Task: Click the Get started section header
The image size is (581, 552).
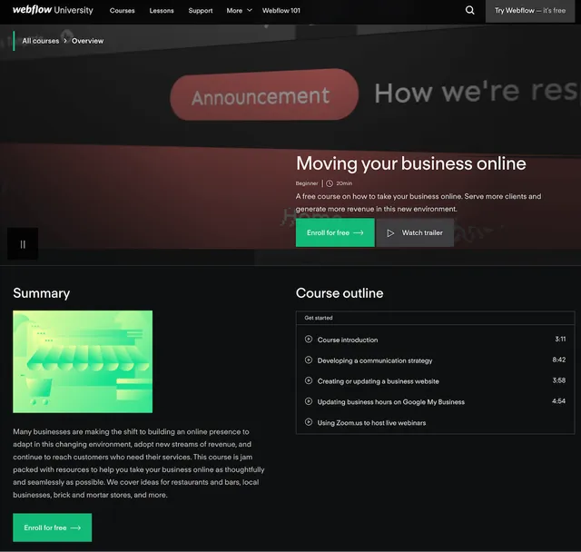Action: tap(435, 318)
